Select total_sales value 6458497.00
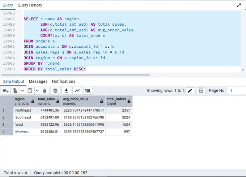This screenshot has height=177, width=246. pyautogui.click(x=48, y=117)
